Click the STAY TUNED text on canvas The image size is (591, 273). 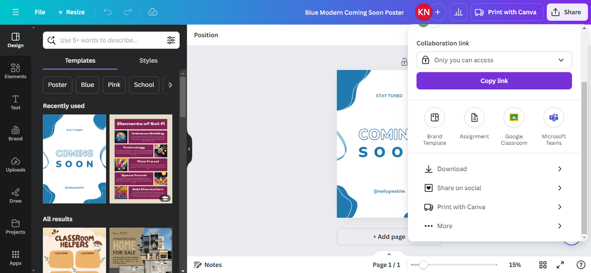click(389, 96)
